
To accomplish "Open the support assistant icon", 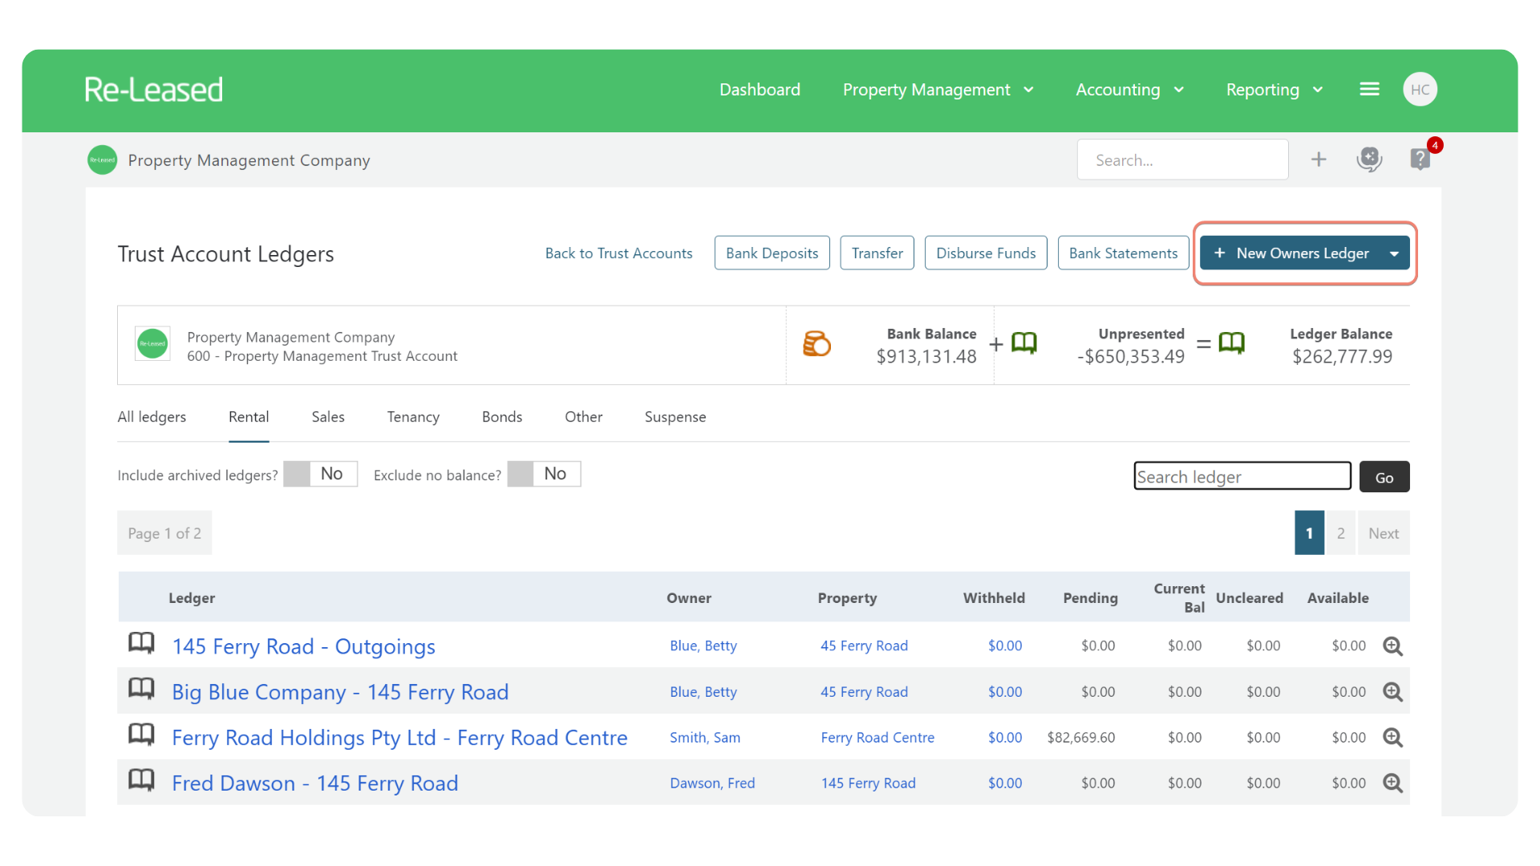I will tap(1369, 160).
